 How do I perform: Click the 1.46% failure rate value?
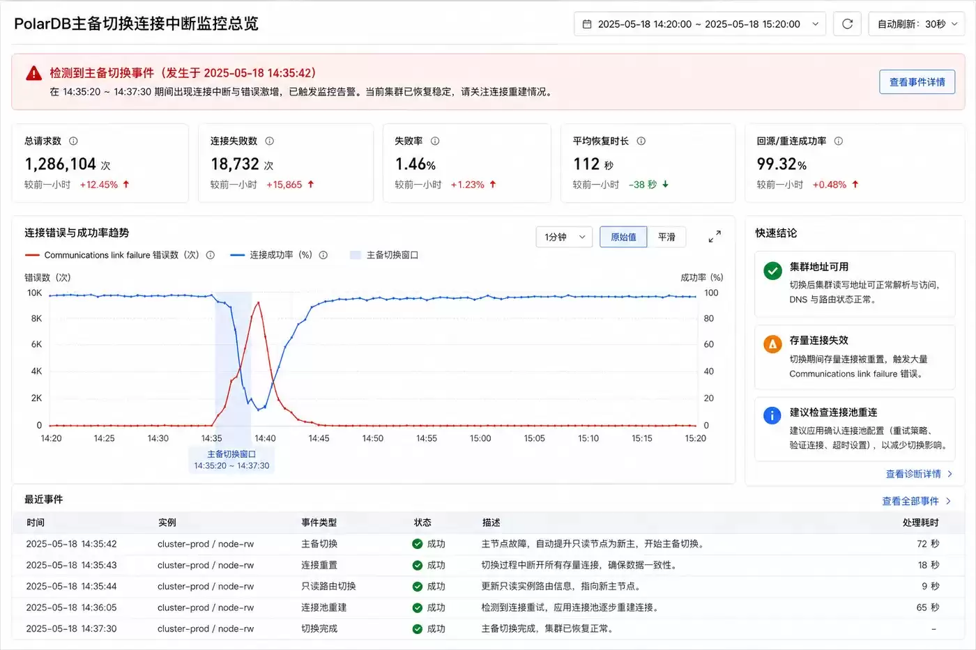point(415,164)
